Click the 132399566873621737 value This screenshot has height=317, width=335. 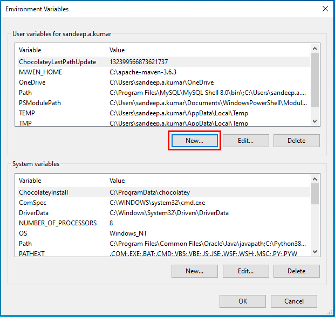[x=139, y=62]
